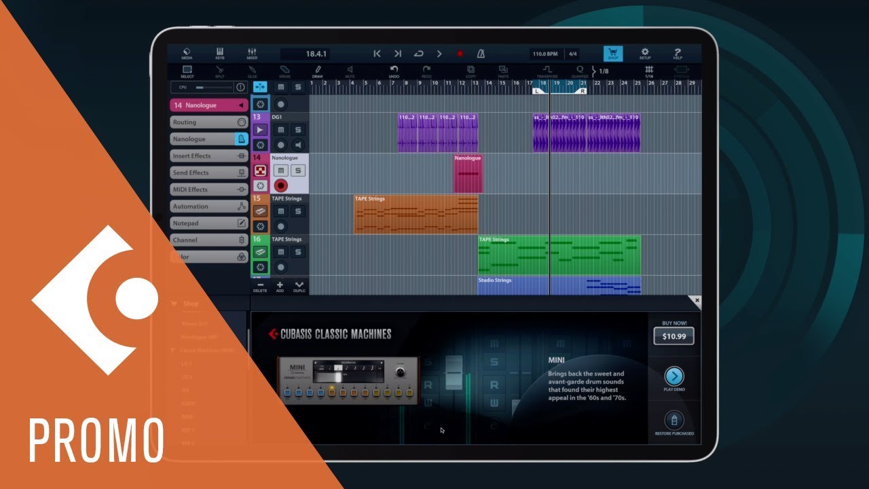869x489 pixels.
Task: Solo the Nanologue track
Action: pyautogui.click(x=297, y=170)
